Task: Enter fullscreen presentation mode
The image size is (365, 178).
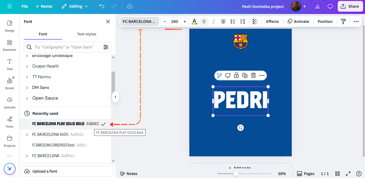Action: (348, 174)
